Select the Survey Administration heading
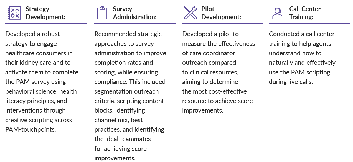353x162 pixels. [135, 13]
